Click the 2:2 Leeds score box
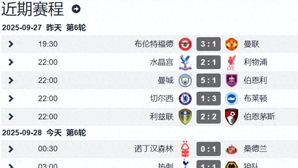 pyautogui.click(x=209, y=117)
